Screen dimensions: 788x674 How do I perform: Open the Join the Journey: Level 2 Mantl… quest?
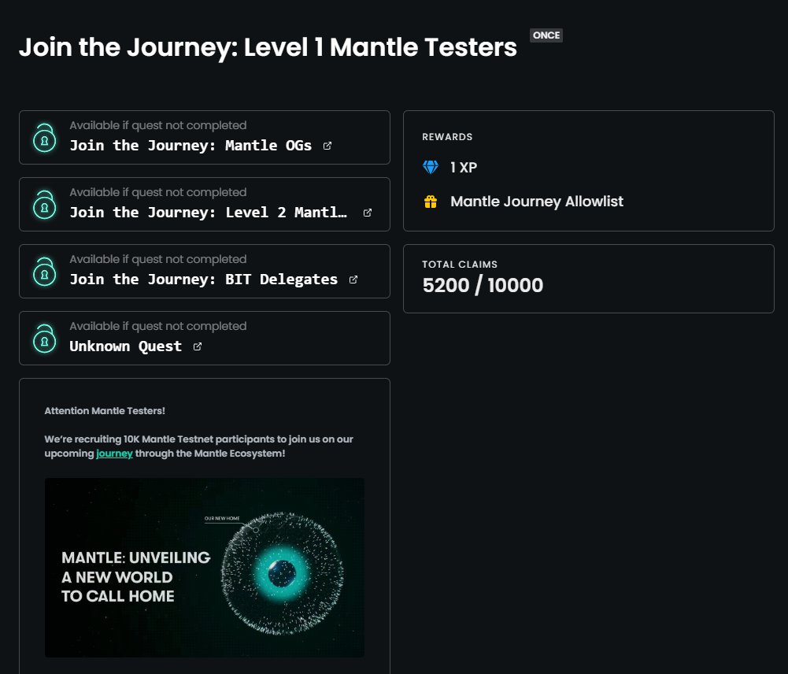(x=208, y=213)
